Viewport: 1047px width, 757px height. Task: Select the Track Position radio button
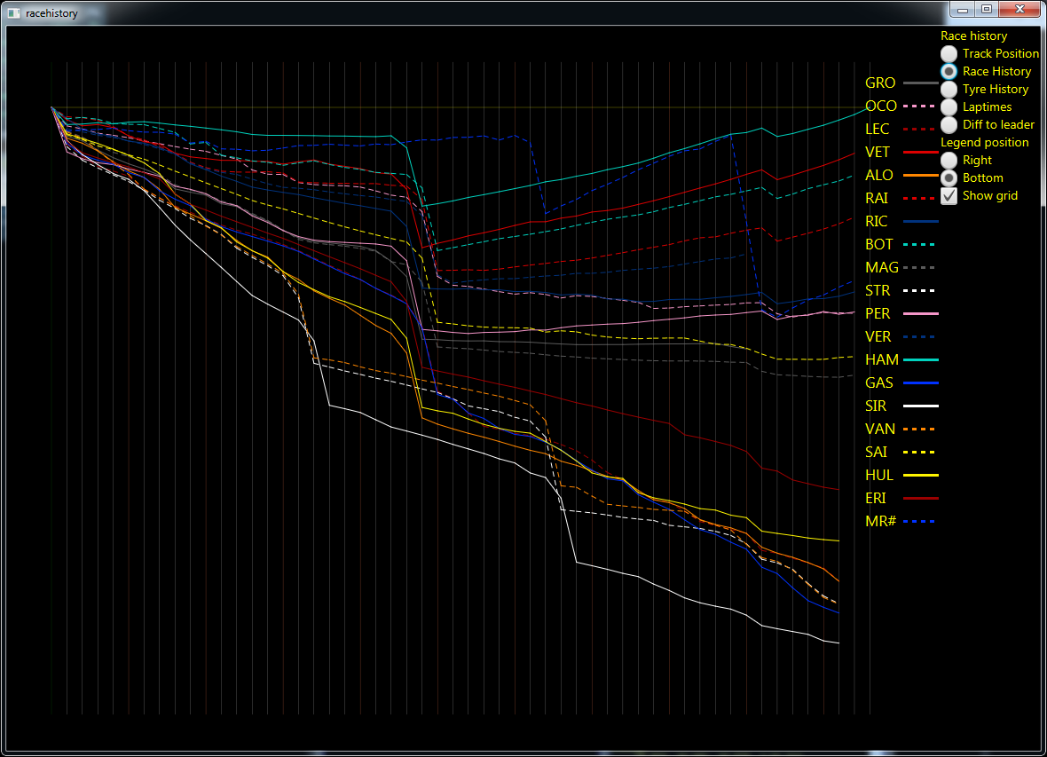click(949, 53)
